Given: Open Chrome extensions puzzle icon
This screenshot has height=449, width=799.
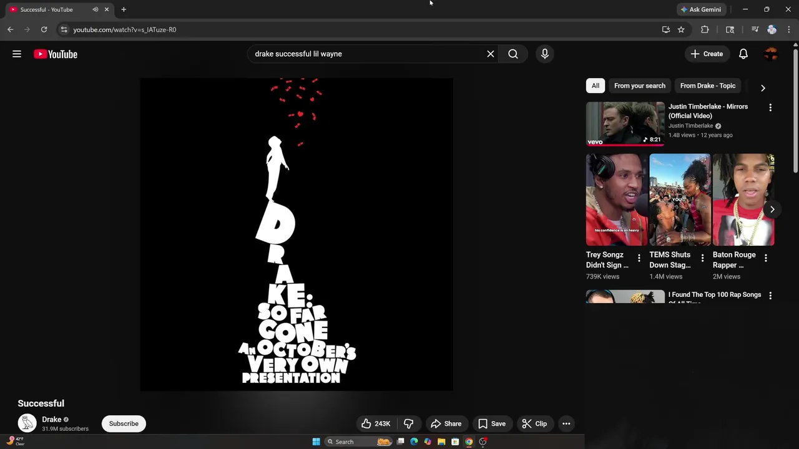Looking at the screenshot, I should click(705, 29).
